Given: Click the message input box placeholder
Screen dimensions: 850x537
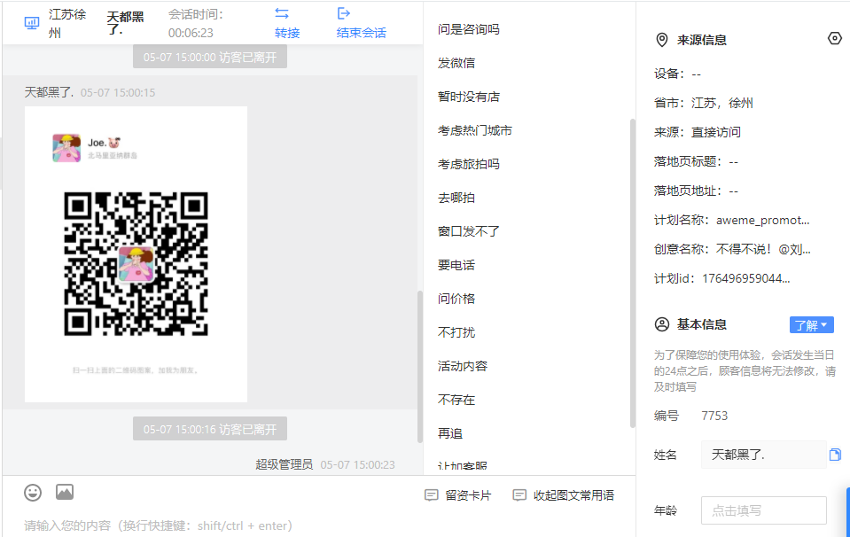Looking at the screenshot, I should tap(159, 525).
